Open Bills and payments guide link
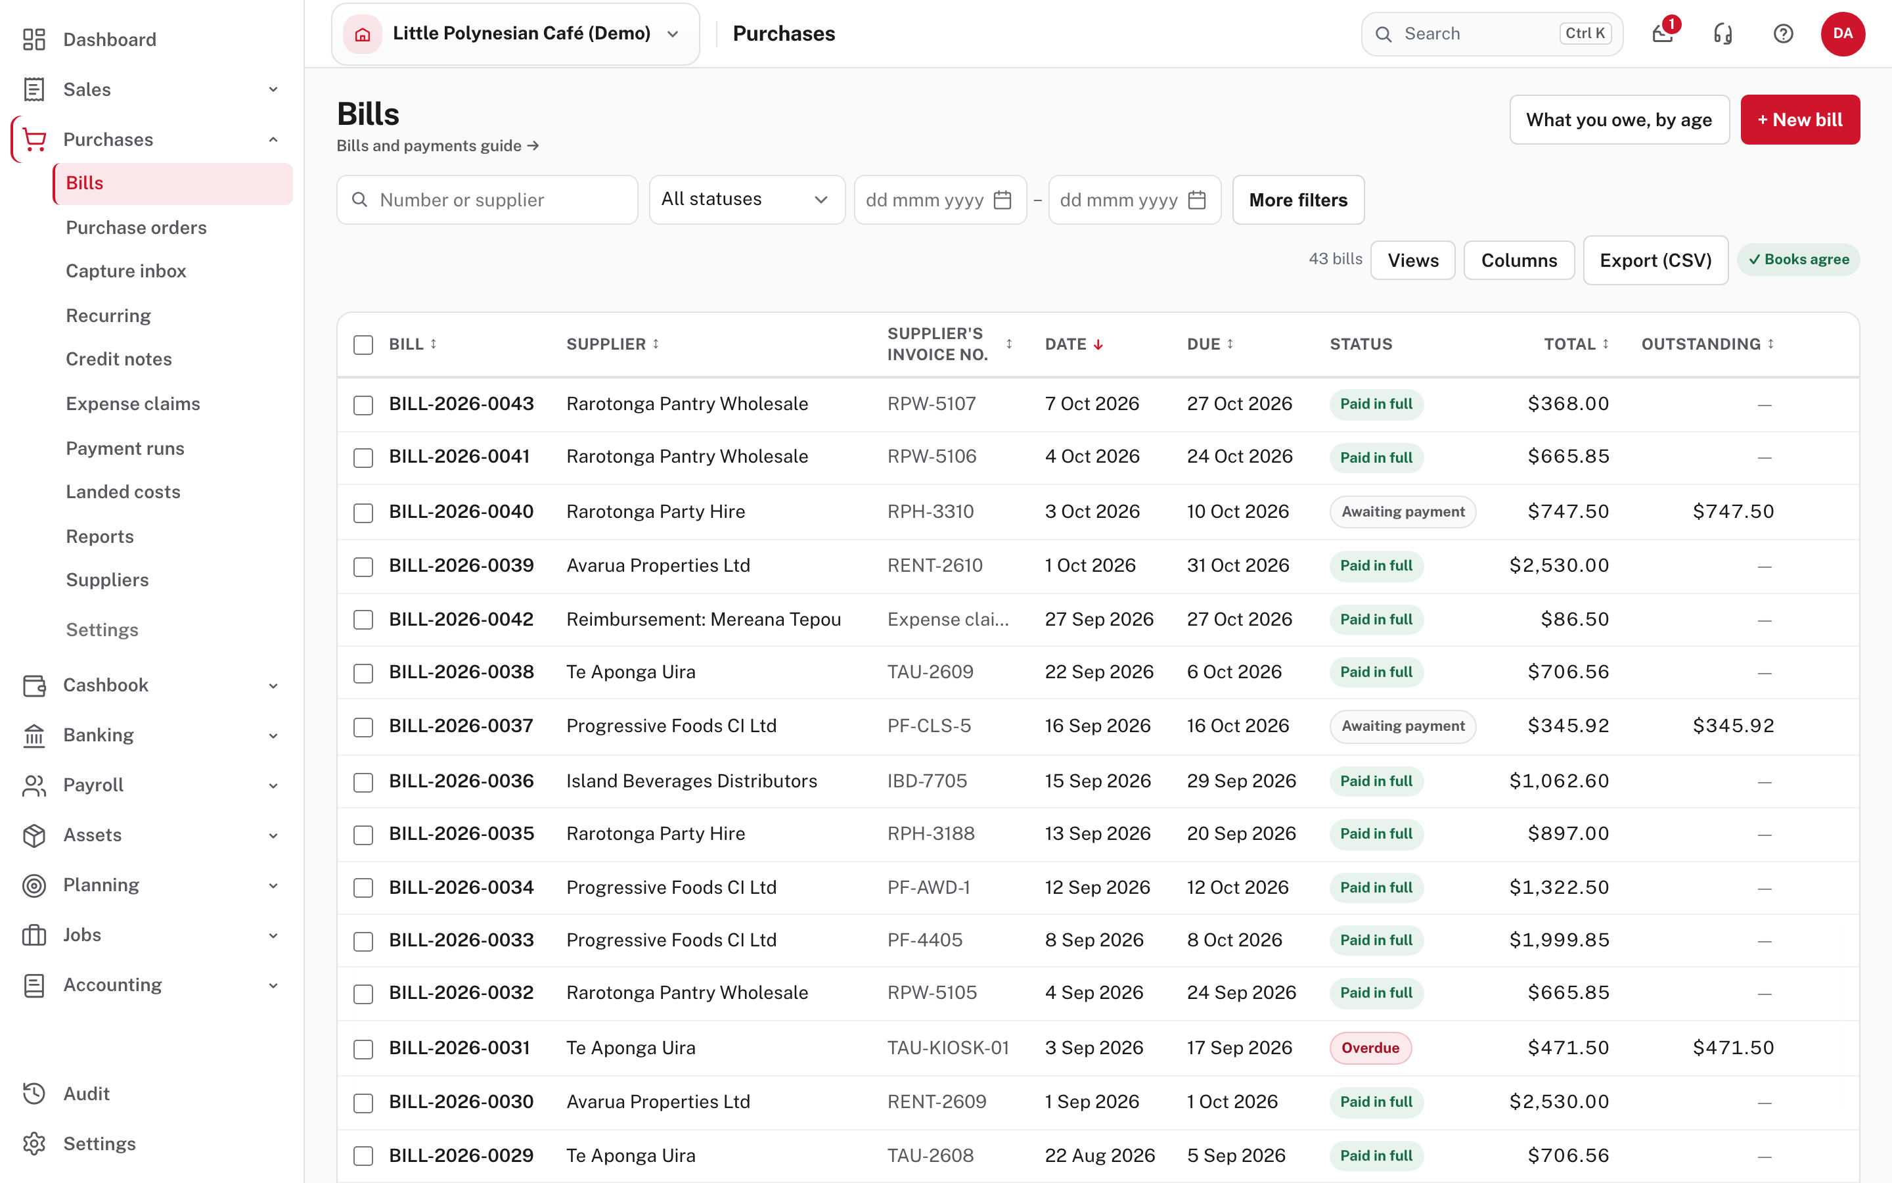 [438, 145]
